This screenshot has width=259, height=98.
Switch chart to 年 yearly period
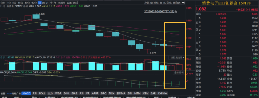[55, 3]
